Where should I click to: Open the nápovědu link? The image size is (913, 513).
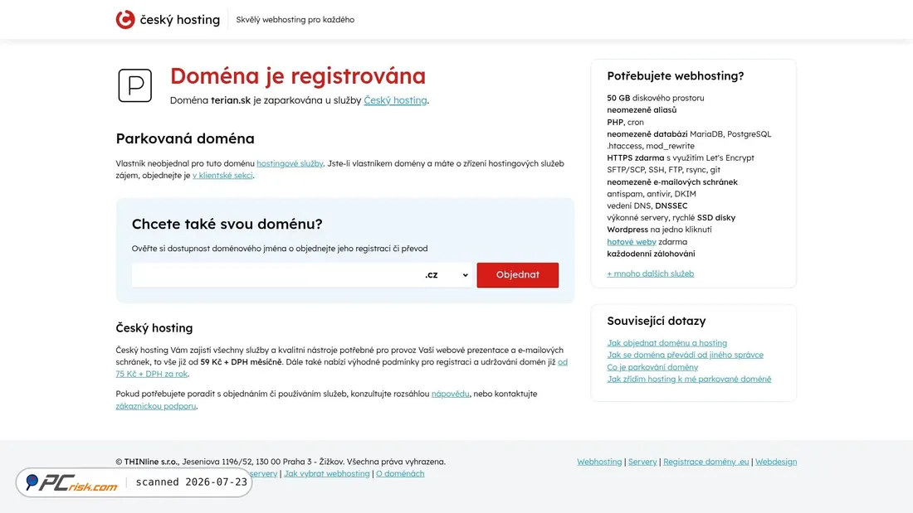[x=450, y=394]
